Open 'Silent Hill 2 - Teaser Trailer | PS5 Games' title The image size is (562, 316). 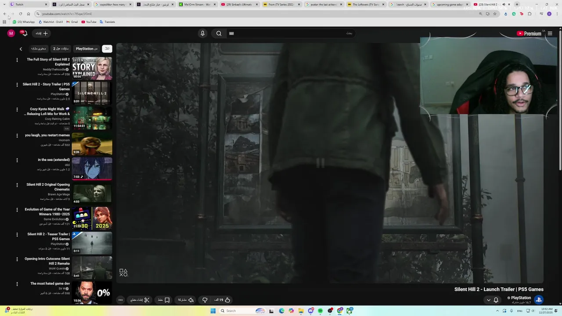(x=48, y=237)
